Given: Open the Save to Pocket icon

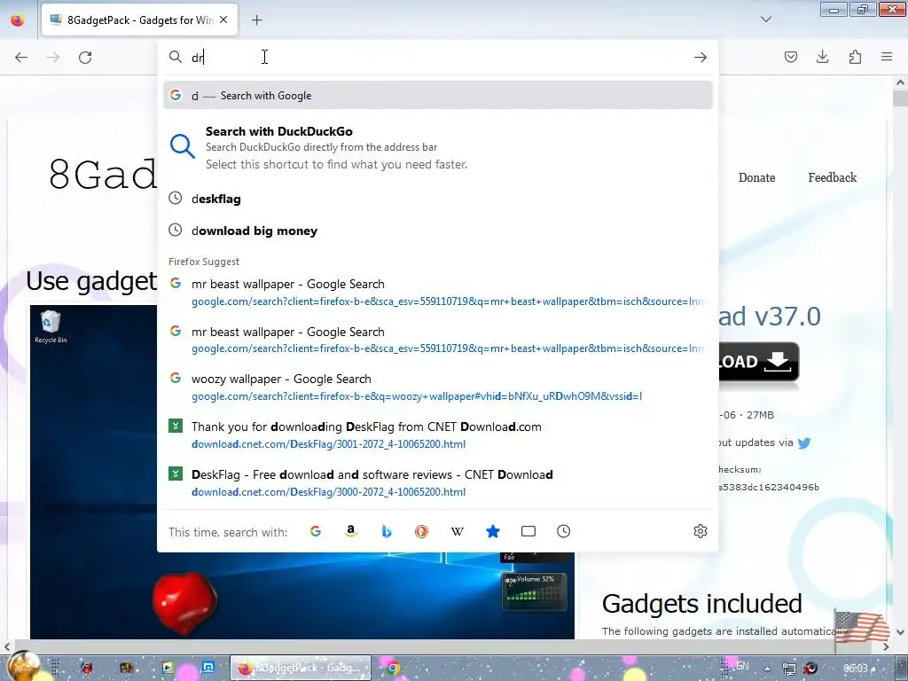Looking at the screenshot, I should pos(790,57).
